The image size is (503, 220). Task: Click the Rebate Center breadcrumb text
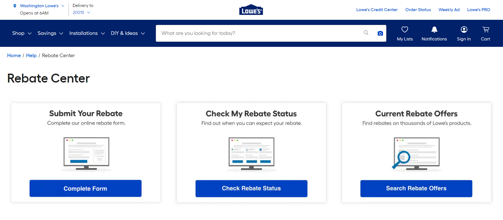coord(58,55)
